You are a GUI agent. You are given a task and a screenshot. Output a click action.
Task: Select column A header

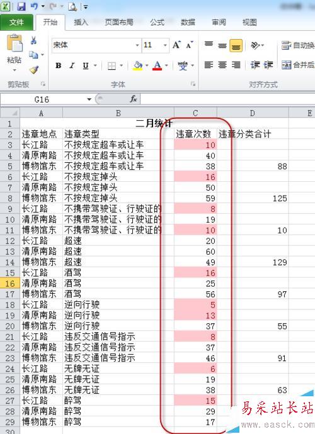point(41,113)
